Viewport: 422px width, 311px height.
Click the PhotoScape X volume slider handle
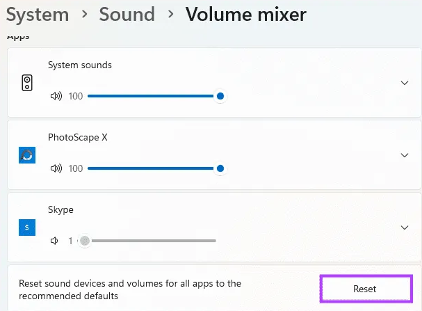pos(220,168)
